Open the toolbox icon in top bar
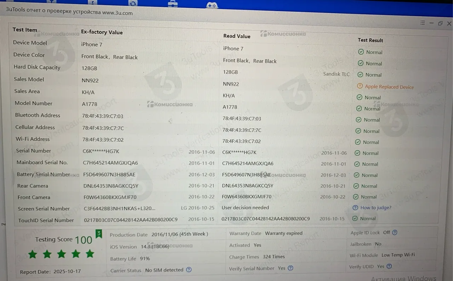This screenshot has height=281, width=453. tap(173, 4)
